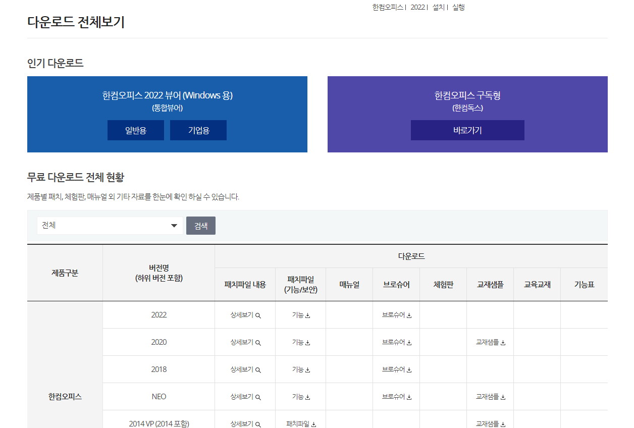Open 상세보기 for version 2020
The width and height of the screenshot is (634, 428).
[x=245, y=342]
